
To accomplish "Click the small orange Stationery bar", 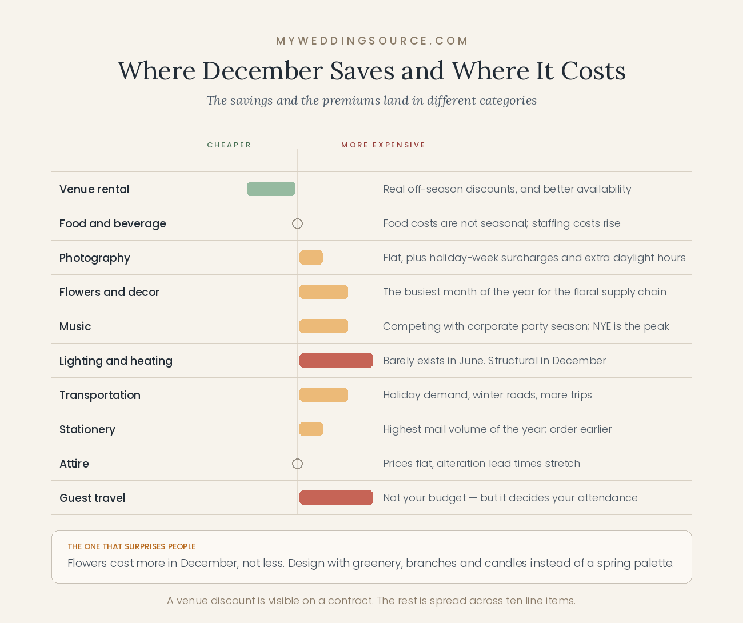I will (311, 429).
